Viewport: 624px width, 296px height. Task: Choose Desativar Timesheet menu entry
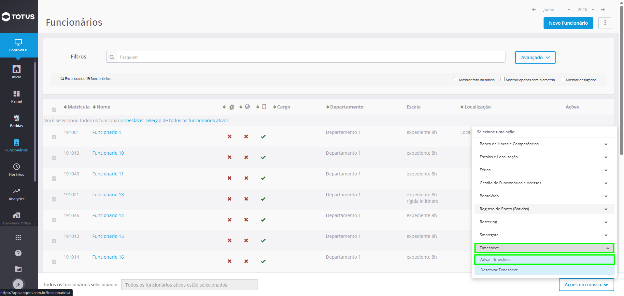click(544, 270)
